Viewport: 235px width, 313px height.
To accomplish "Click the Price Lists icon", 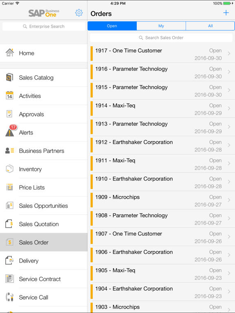I will click(10, 187).
